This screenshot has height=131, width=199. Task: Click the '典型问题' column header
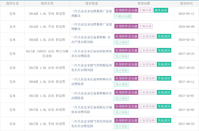coord(144,3)
